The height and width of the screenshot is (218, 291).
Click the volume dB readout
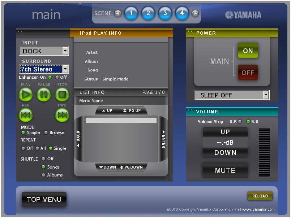(x=225, y=142)
